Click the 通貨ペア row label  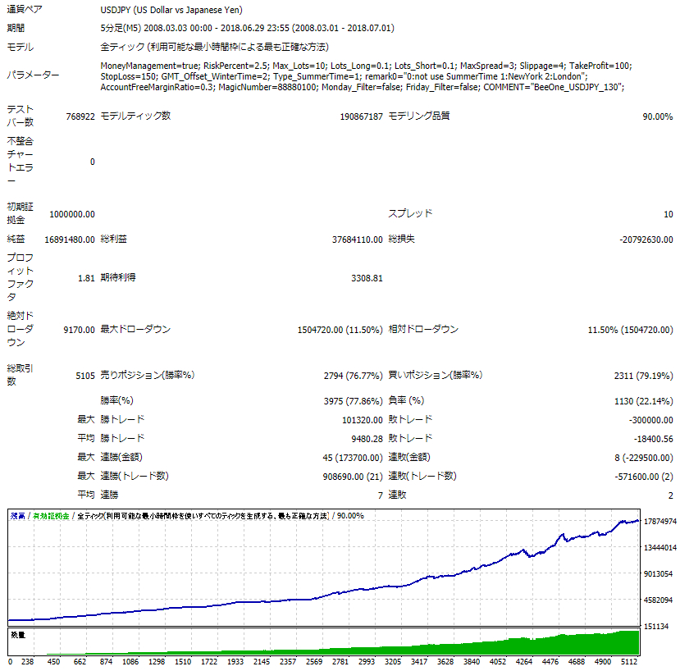pos(25,10)
